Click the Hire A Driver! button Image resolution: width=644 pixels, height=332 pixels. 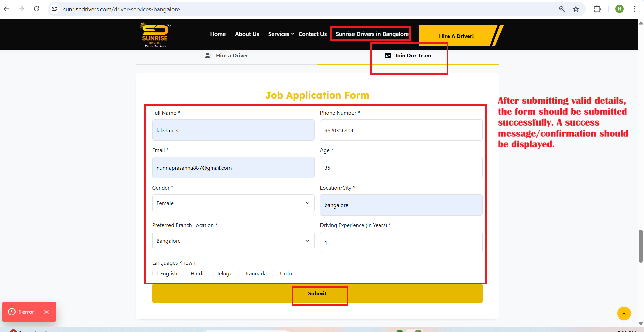point(456,36)
